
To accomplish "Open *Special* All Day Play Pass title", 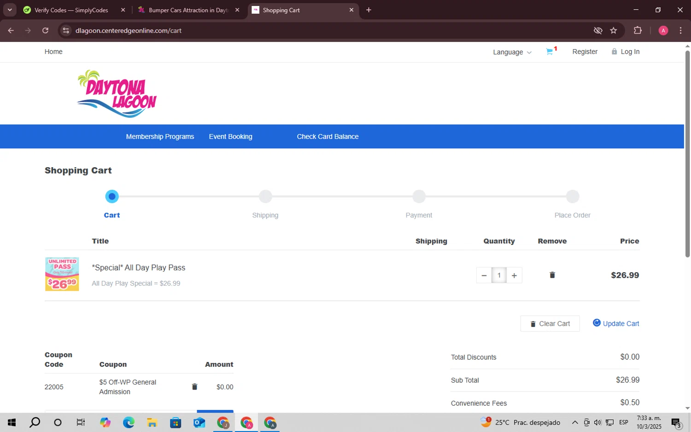I will [138, 268].
